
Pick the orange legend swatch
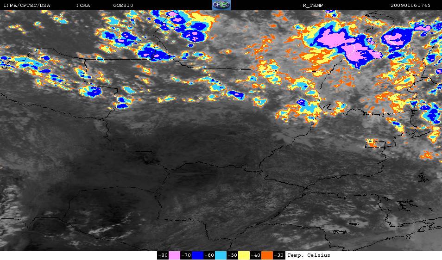tap(267, 255)
